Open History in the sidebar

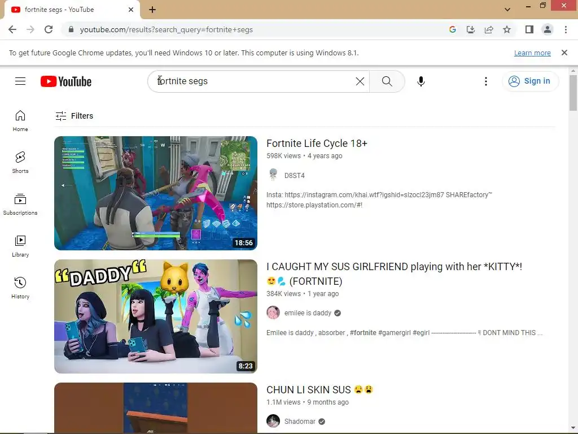[20, 288]
